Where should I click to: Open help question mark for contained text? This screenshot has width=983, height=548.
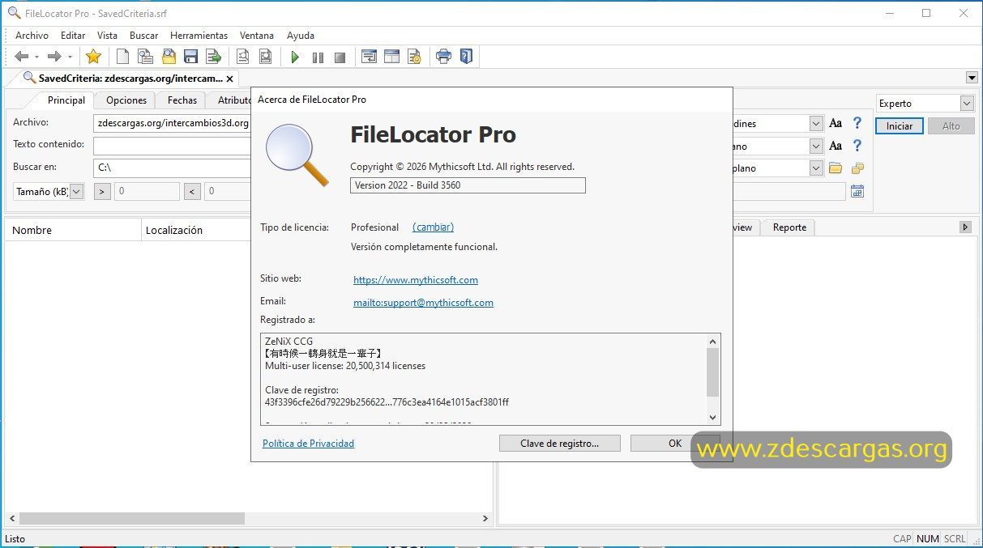coord(857,146)
